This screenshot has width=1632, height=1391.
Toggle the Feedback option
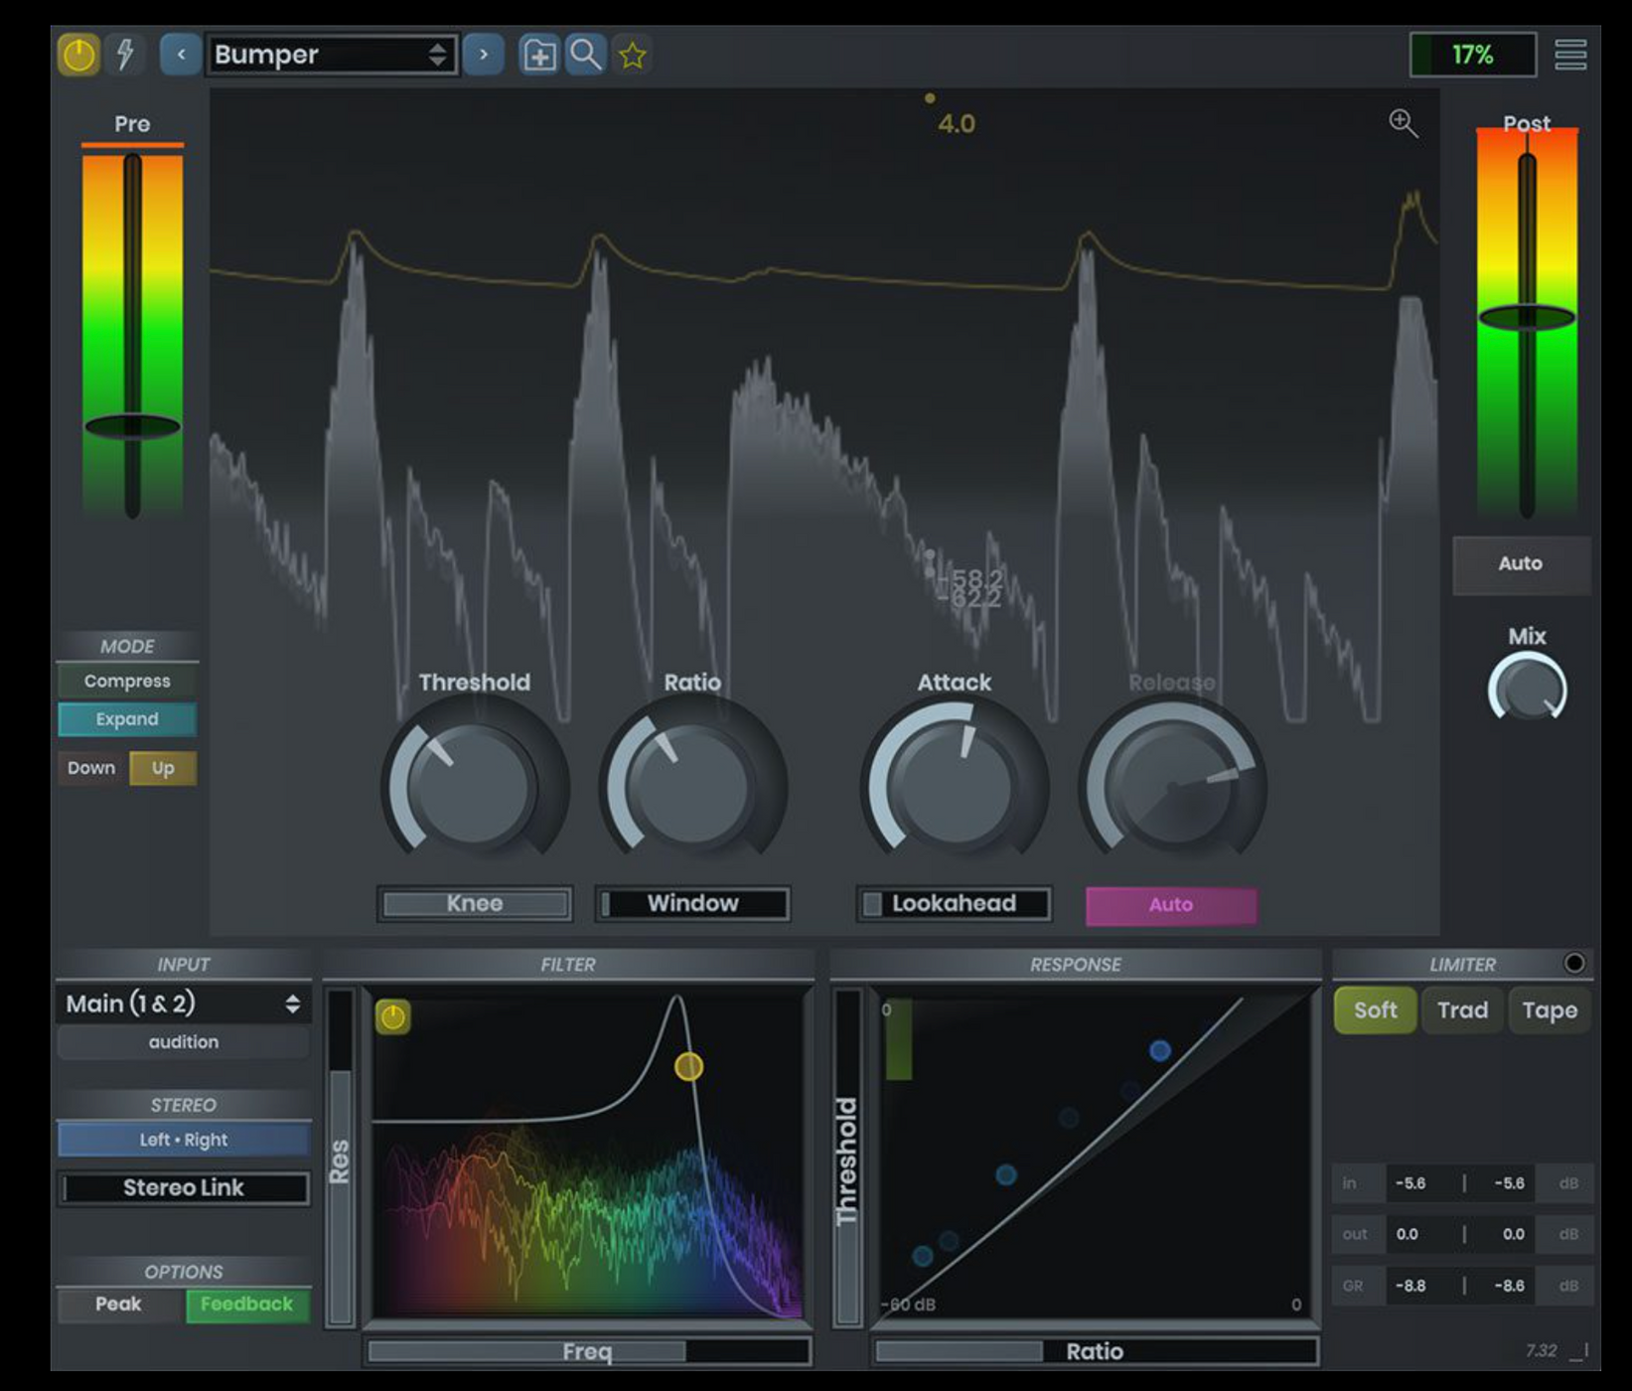pyautogui.click(x=247, y=1305)
